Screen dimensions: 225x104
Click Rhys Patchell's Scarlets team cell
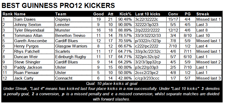click(x=73, y=51)
